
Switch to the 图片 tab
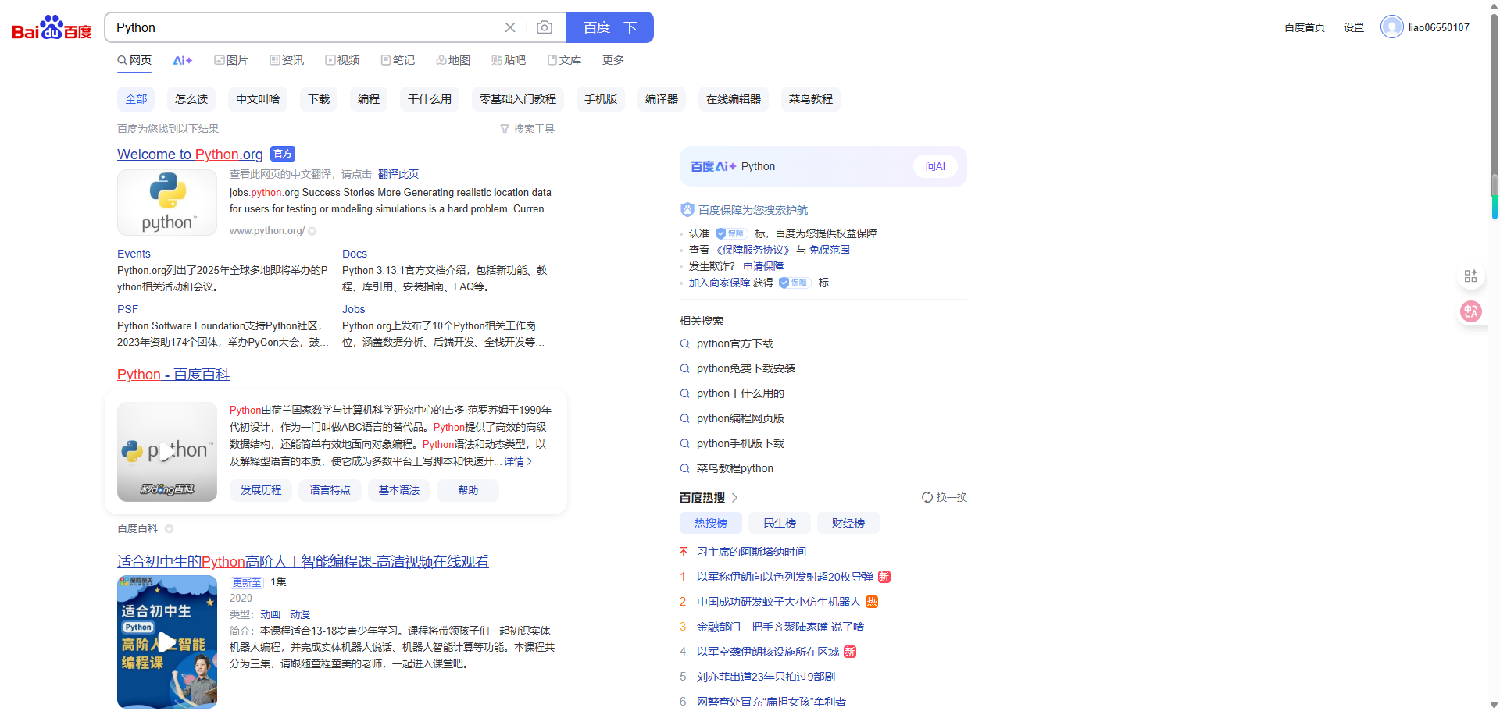231,60
